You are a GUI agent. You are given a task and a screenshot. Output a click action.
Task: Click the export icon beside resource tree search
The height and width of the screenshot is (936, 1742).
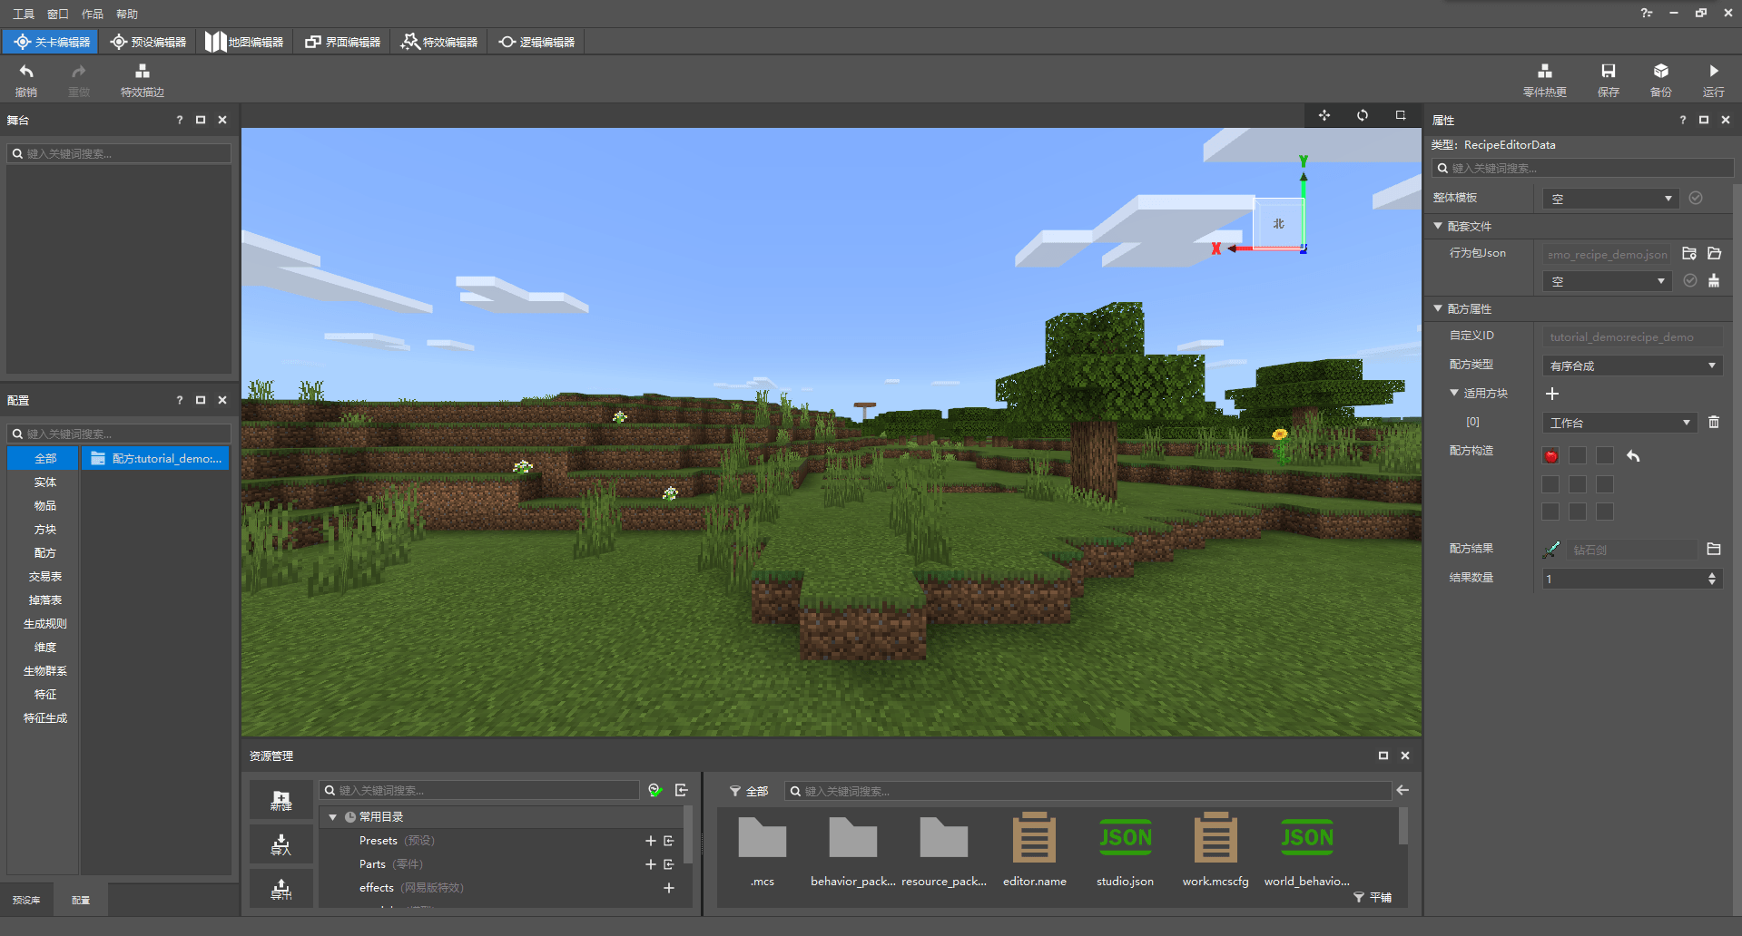pos(682,790)
